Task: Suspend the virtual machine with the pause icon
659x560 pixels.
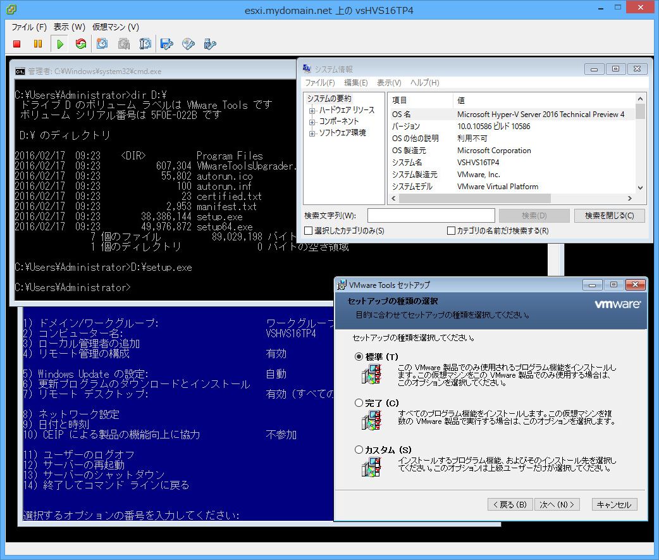Action: pyautogui.click(x=38, y=44)
